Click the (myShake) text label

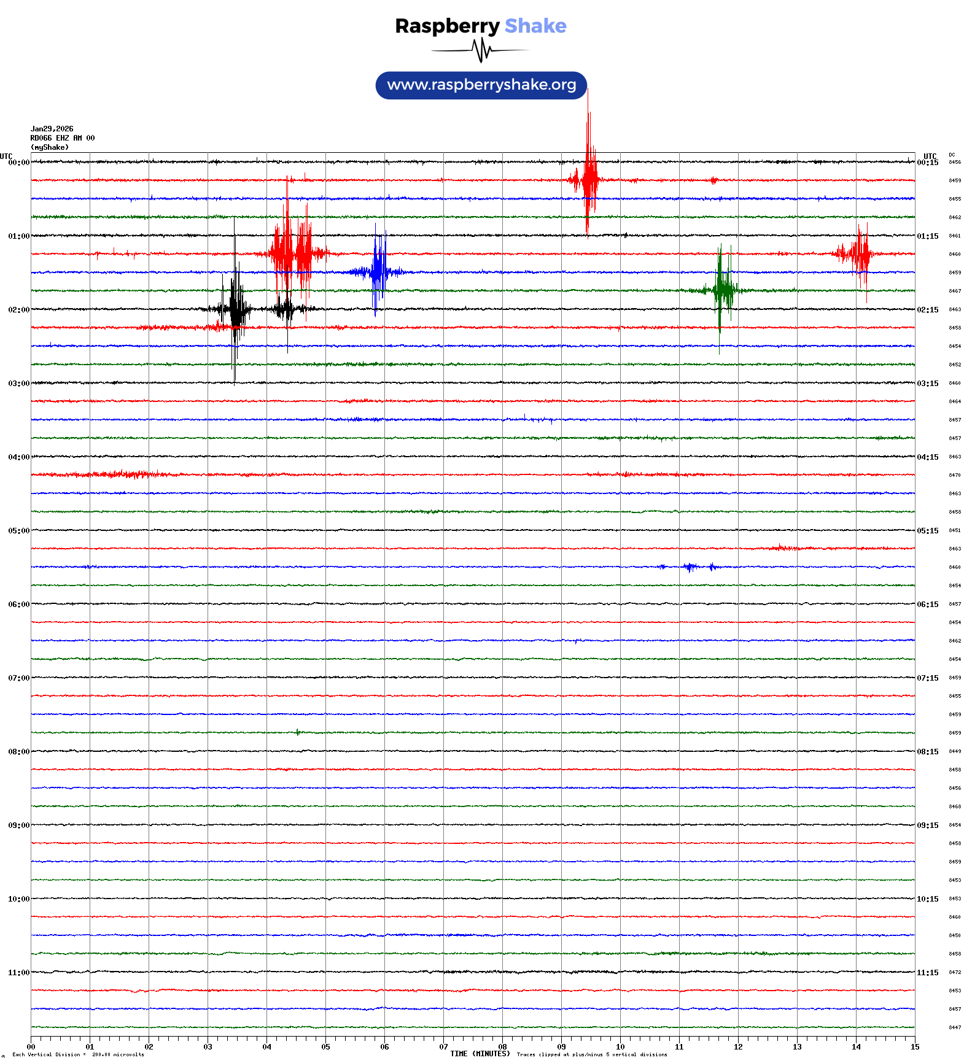coord(50,147)
